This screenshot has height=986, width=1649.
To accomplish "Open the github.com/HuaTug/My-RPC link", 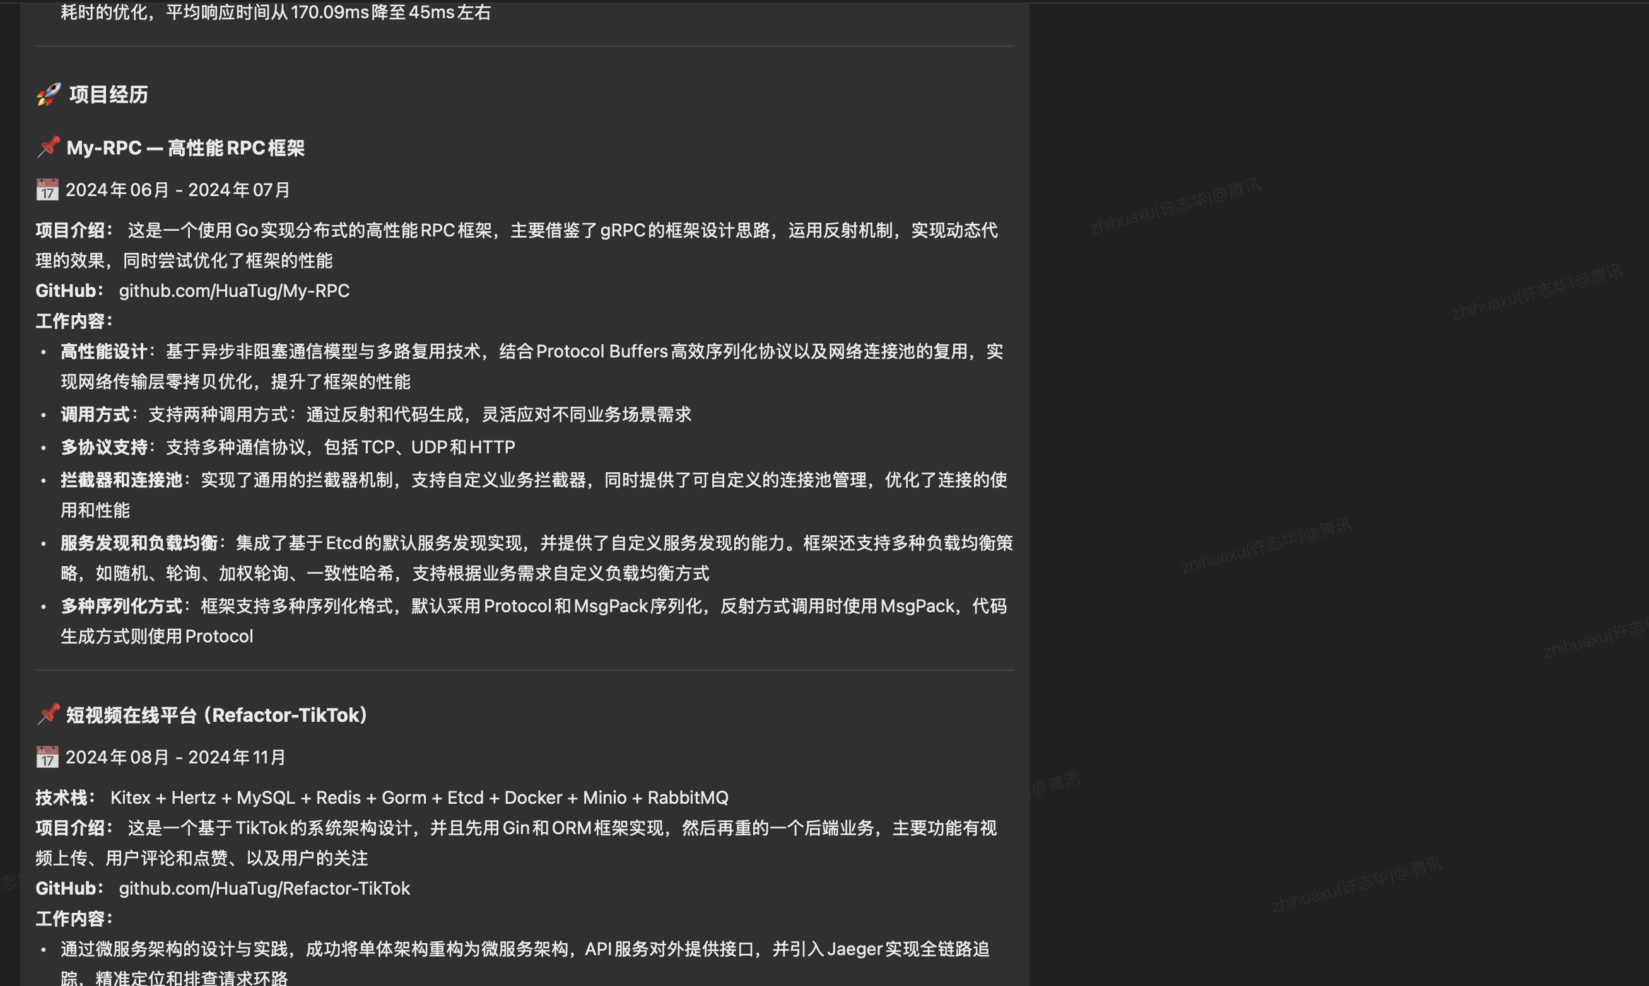I will 234,291.
